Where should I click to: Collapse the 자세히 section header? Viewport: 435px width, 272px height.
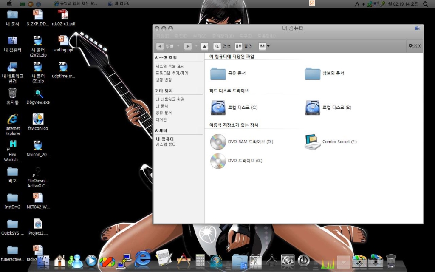coord(161,130)
